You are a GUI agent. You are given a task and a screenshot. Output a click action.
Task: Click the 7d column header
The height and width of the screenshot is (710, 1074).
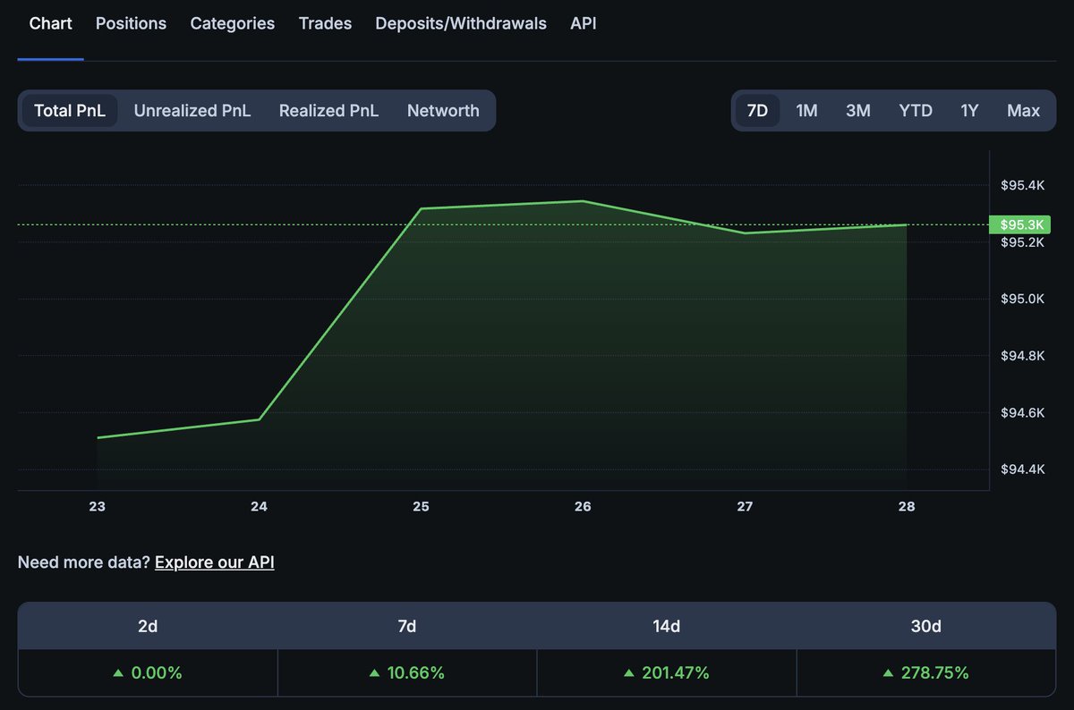click(407, 627)
